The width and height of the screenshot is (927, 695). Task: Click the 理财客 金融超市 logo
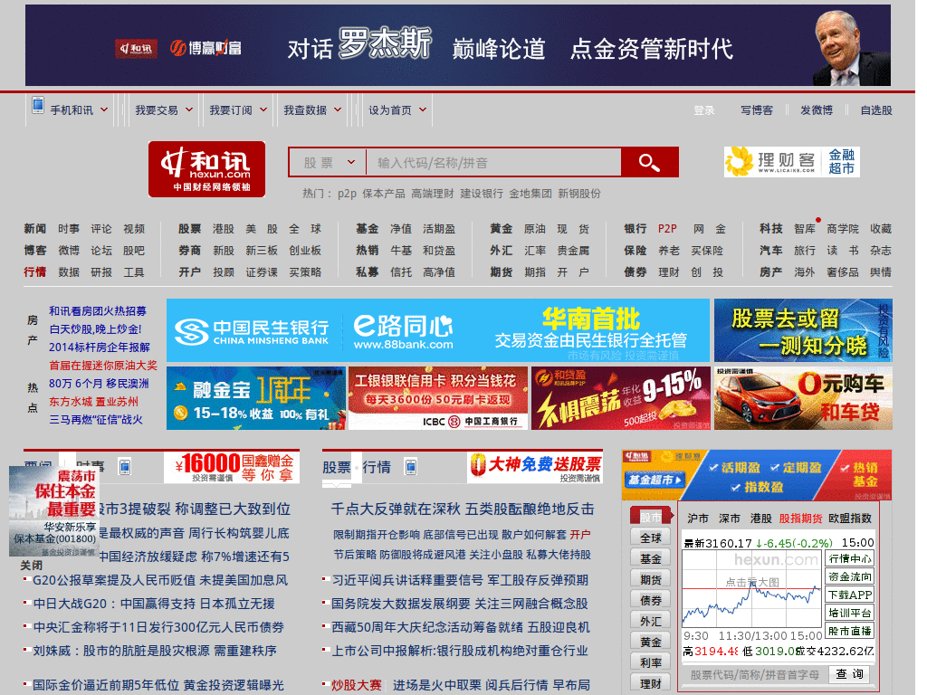pyautogui.click(x=791, y=162)
